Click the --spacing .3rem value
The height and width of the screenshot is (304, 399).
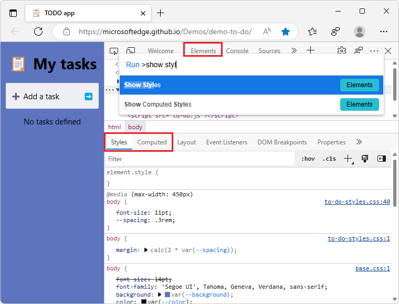tap(164, 220)
